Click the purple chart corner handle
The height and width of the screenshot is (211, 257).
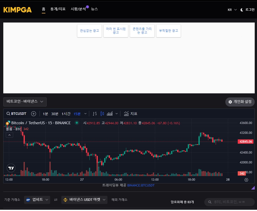pyautogui.click(x=253, y=188)
